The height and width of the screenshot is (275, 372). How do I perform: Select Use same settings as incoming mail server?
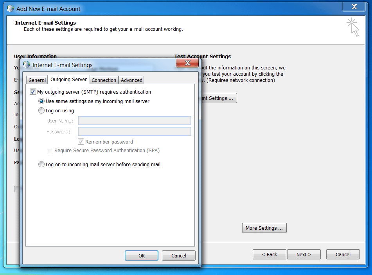coord(41,101)
